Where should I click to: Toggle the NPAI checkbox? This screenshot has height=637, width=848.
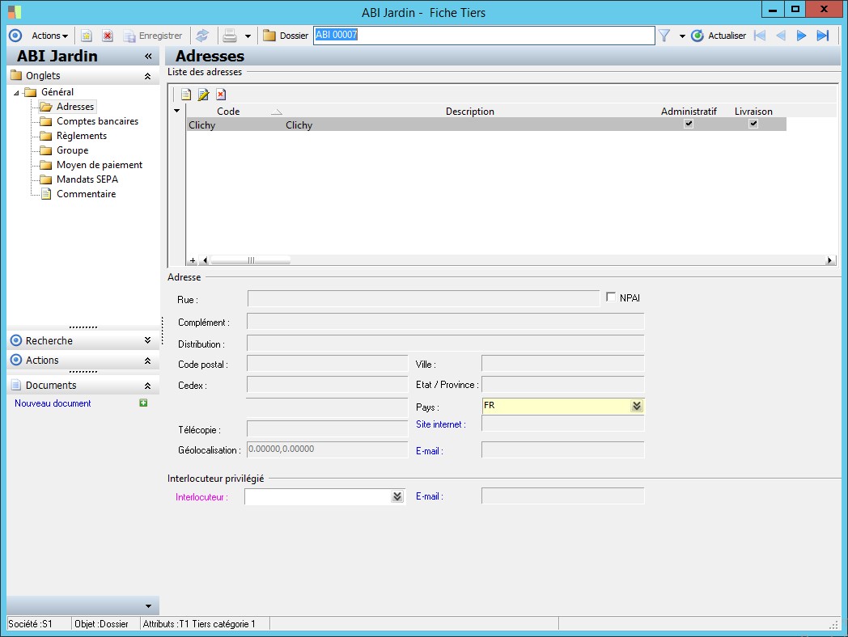click(x=611, y=297)
